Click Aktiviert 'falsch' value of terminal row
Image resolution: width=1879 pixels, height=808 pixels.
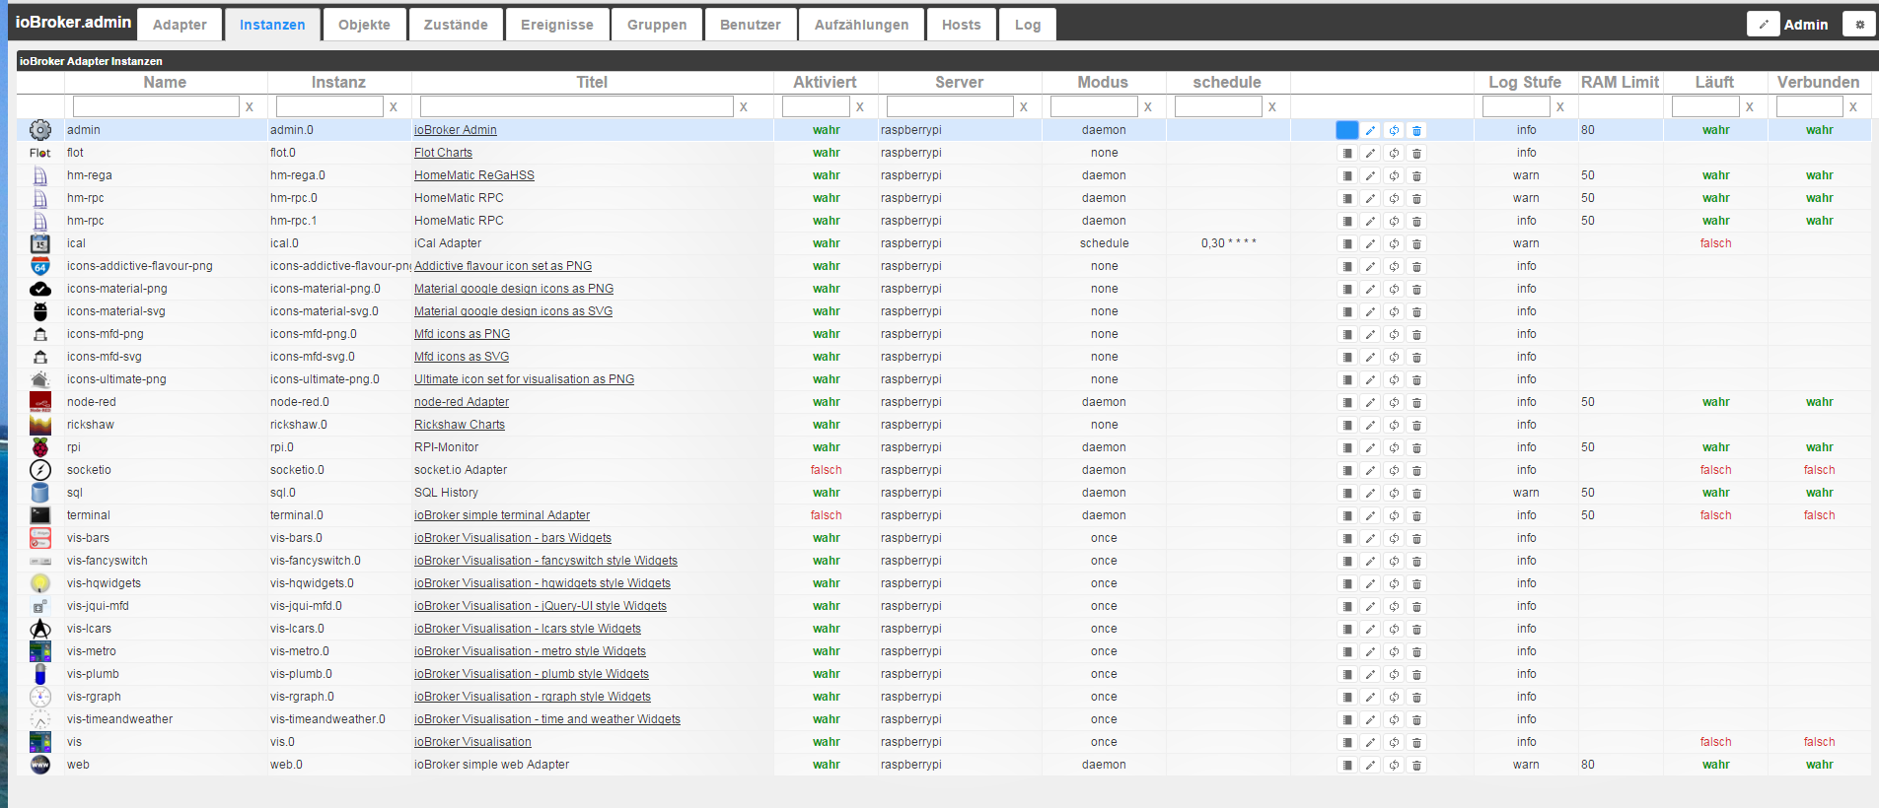pos(827,515)
